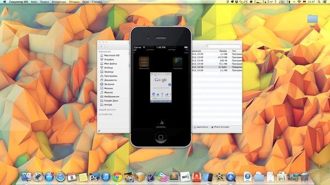The image size is (330, 185).
Task: Open the blue folder stack in Dock
Action: click(259, 177)
